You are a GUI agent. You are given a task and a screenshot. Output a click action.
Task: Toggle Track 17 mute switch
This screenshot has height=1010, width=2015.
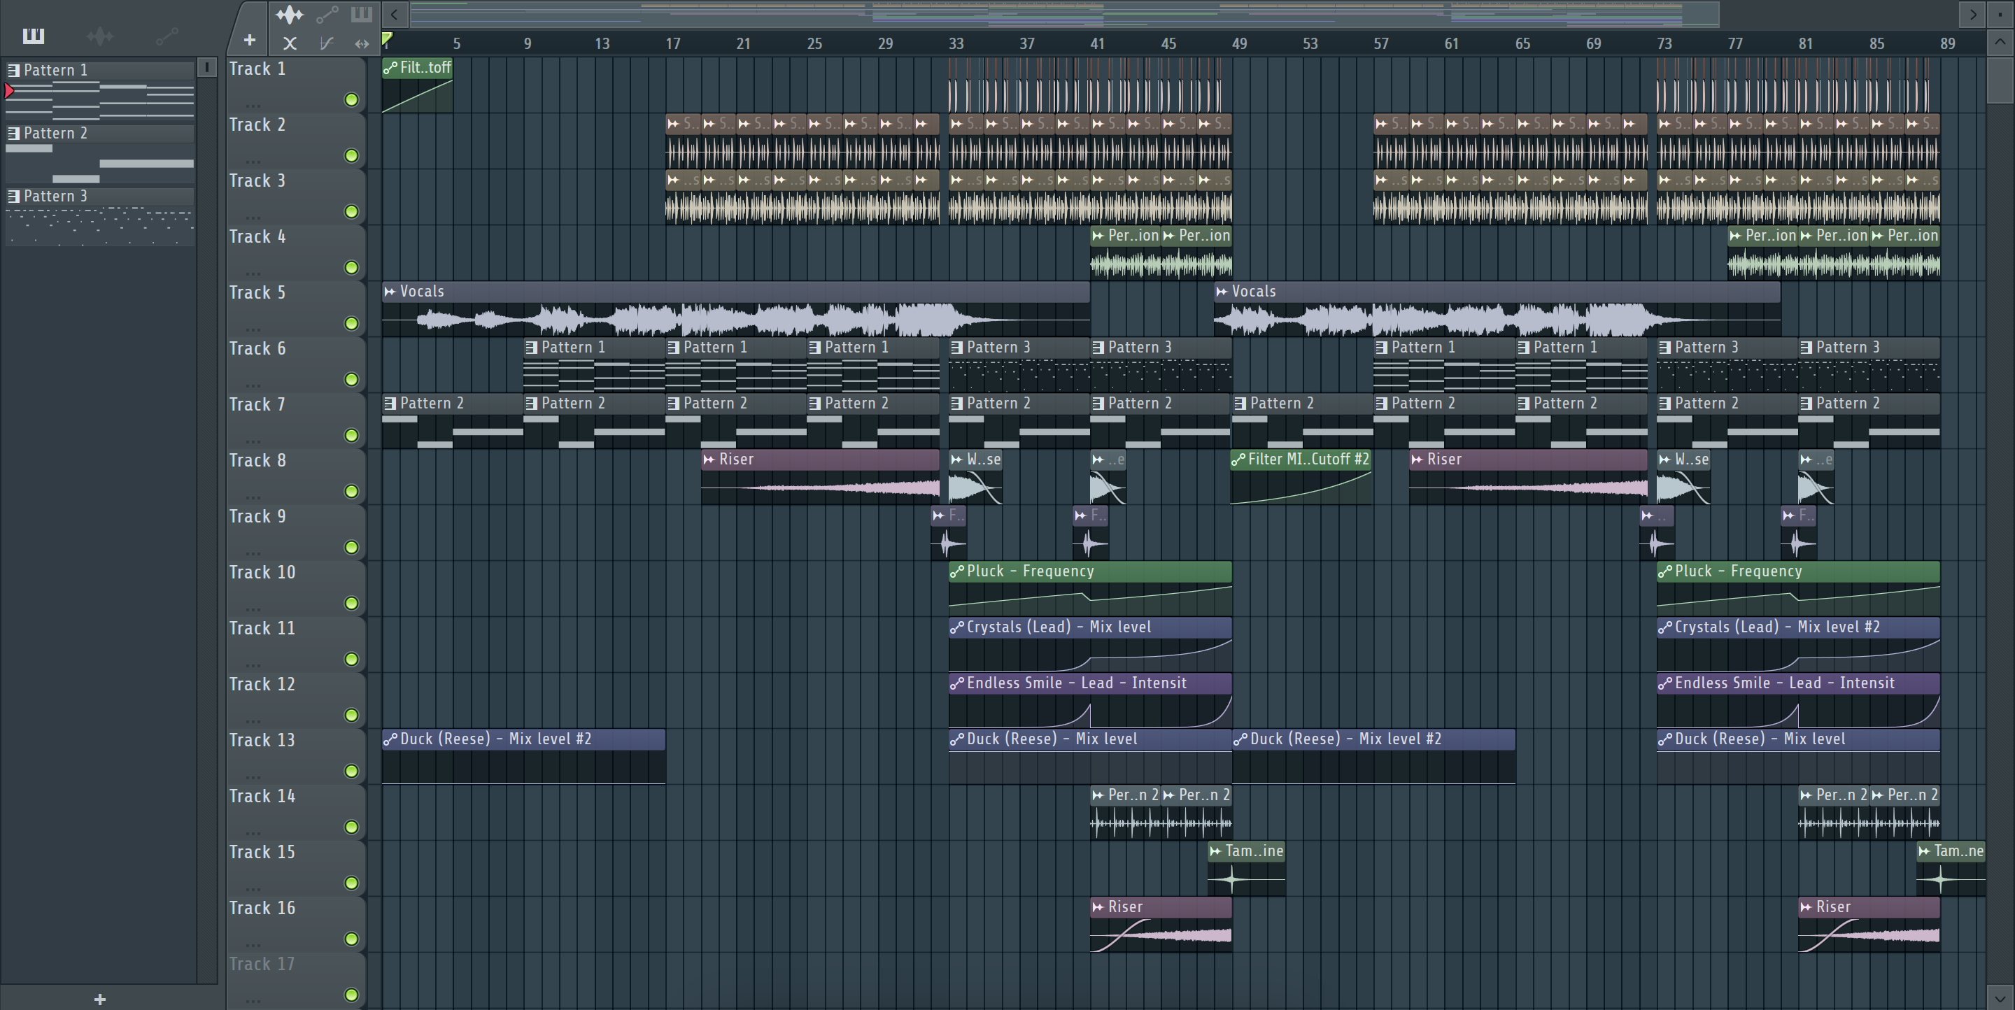click(351, 995)
